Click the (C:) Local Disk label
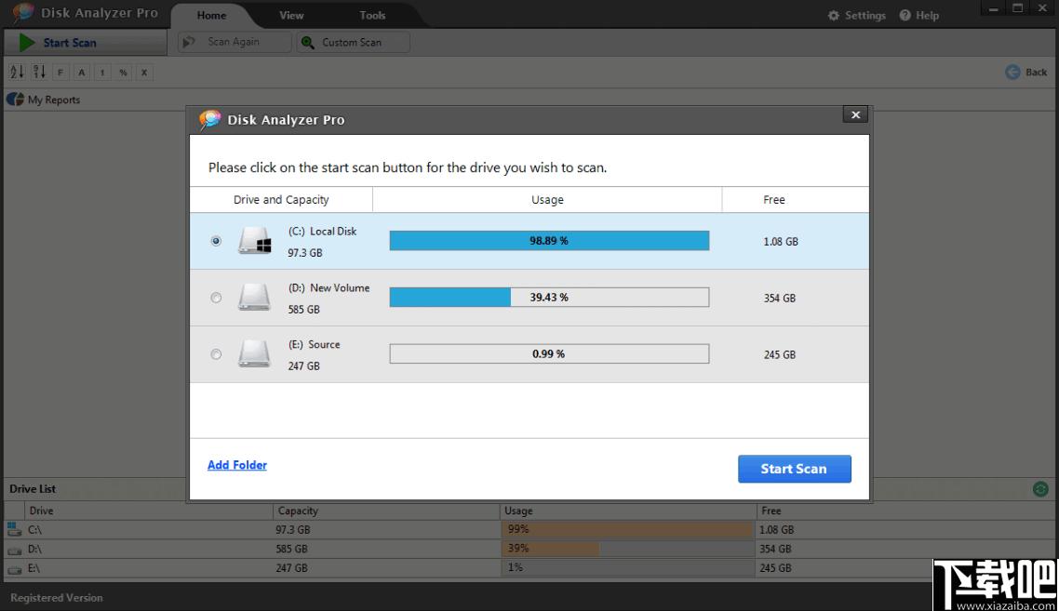 pyautogui.click(x=322, y=231)
